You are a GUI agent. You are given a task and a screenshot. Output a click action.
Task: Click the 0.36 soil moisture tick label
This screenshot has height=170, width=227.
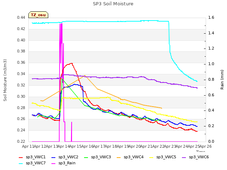click(21, 63)
